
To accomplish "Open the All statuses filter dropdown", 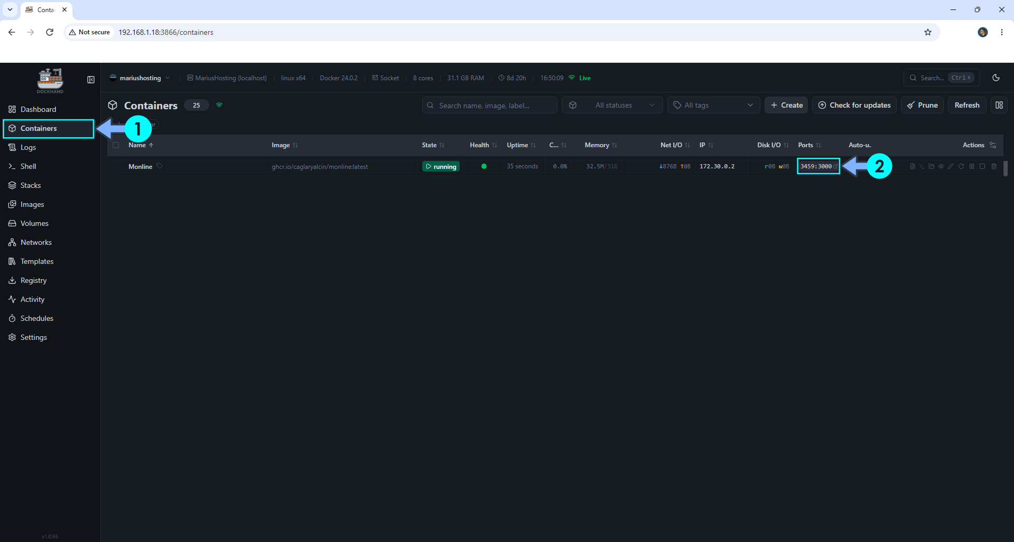I will 612,105.
